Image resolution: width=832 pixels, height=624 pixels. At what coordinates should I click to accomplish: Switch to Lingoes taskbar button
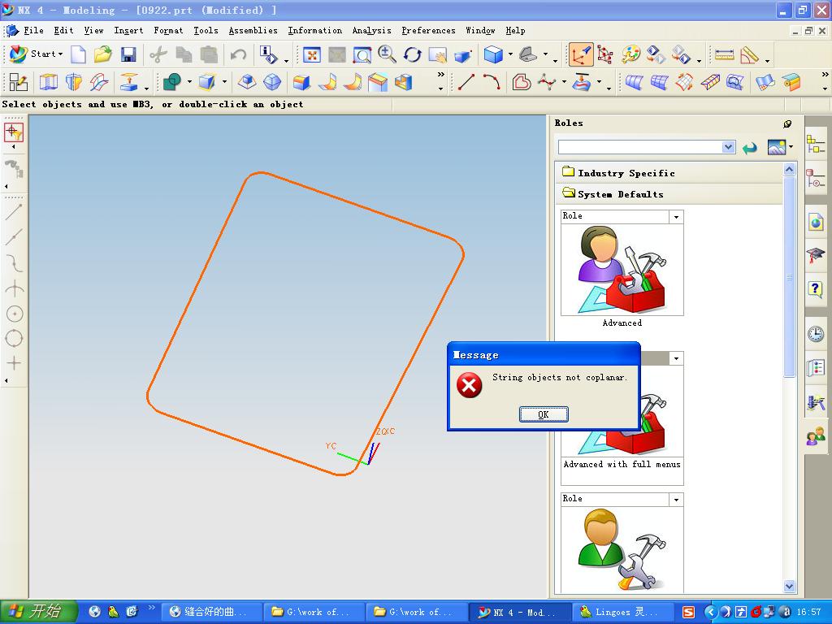click(623, 612)
